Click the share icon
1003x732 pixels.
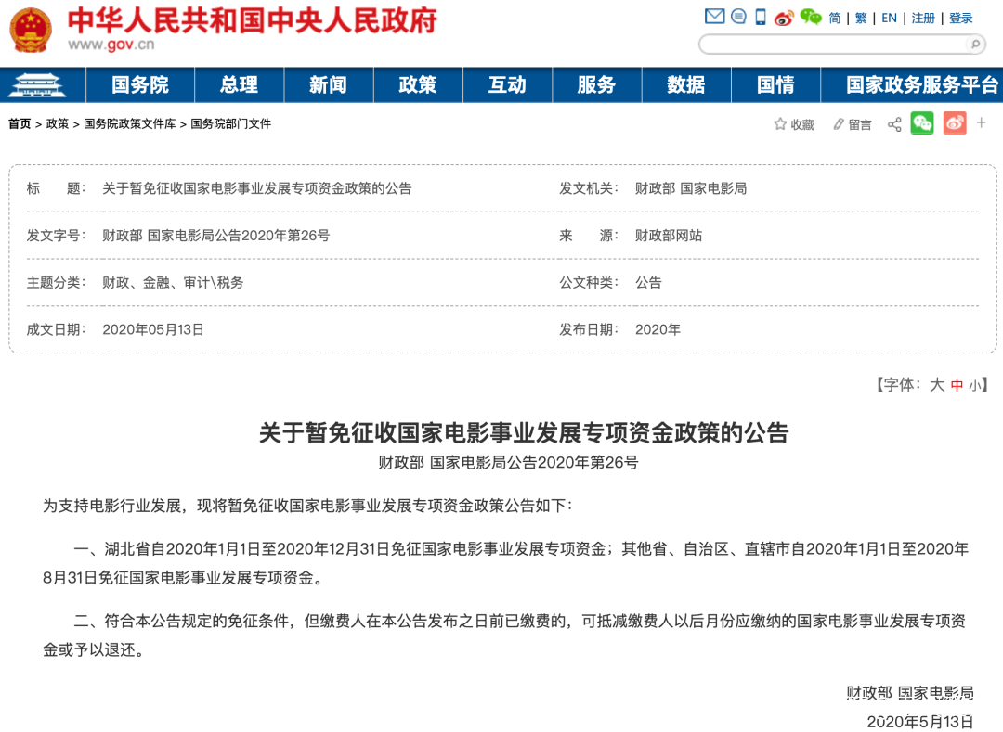(x=894, y=124)
